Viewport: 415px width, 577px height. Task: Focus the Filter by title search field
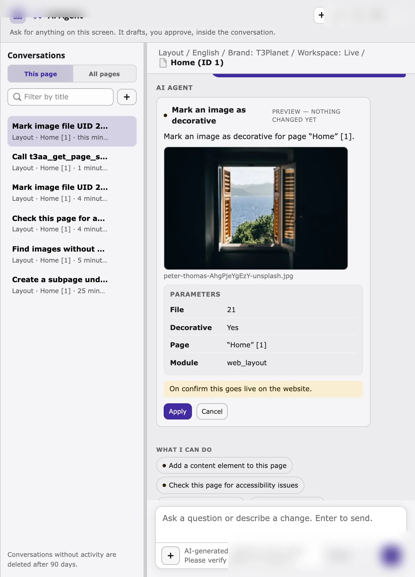[x=61, y=97]
